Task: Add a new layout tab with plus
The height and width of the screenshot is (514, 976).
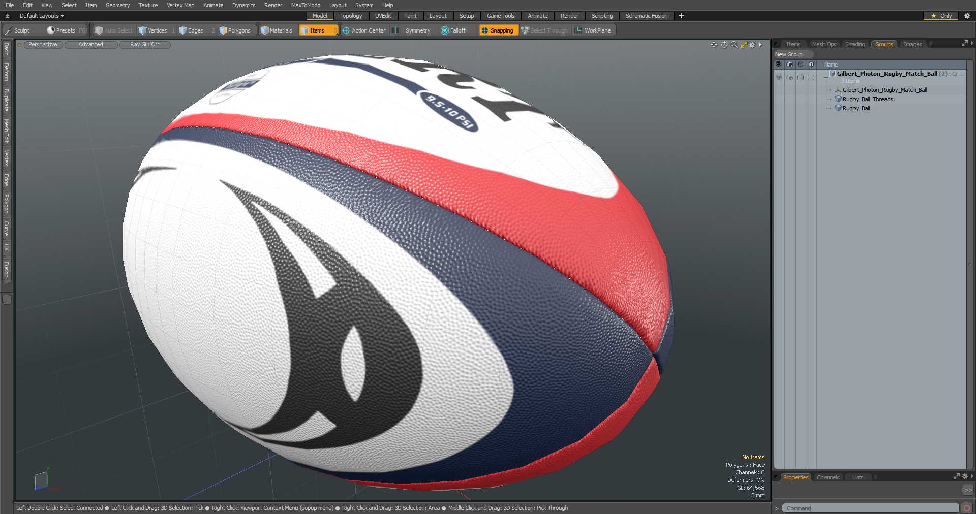Action: coord(682,16)
